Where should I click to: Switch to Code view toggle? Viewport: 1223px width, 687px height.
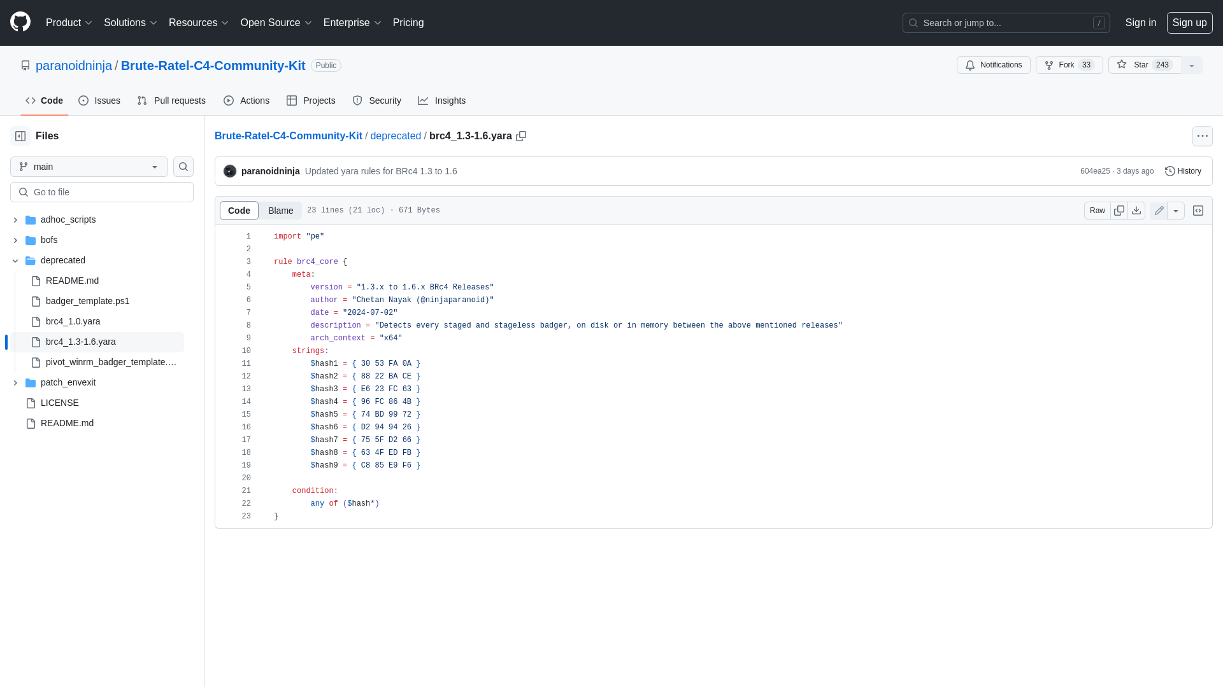pos(239,211)
